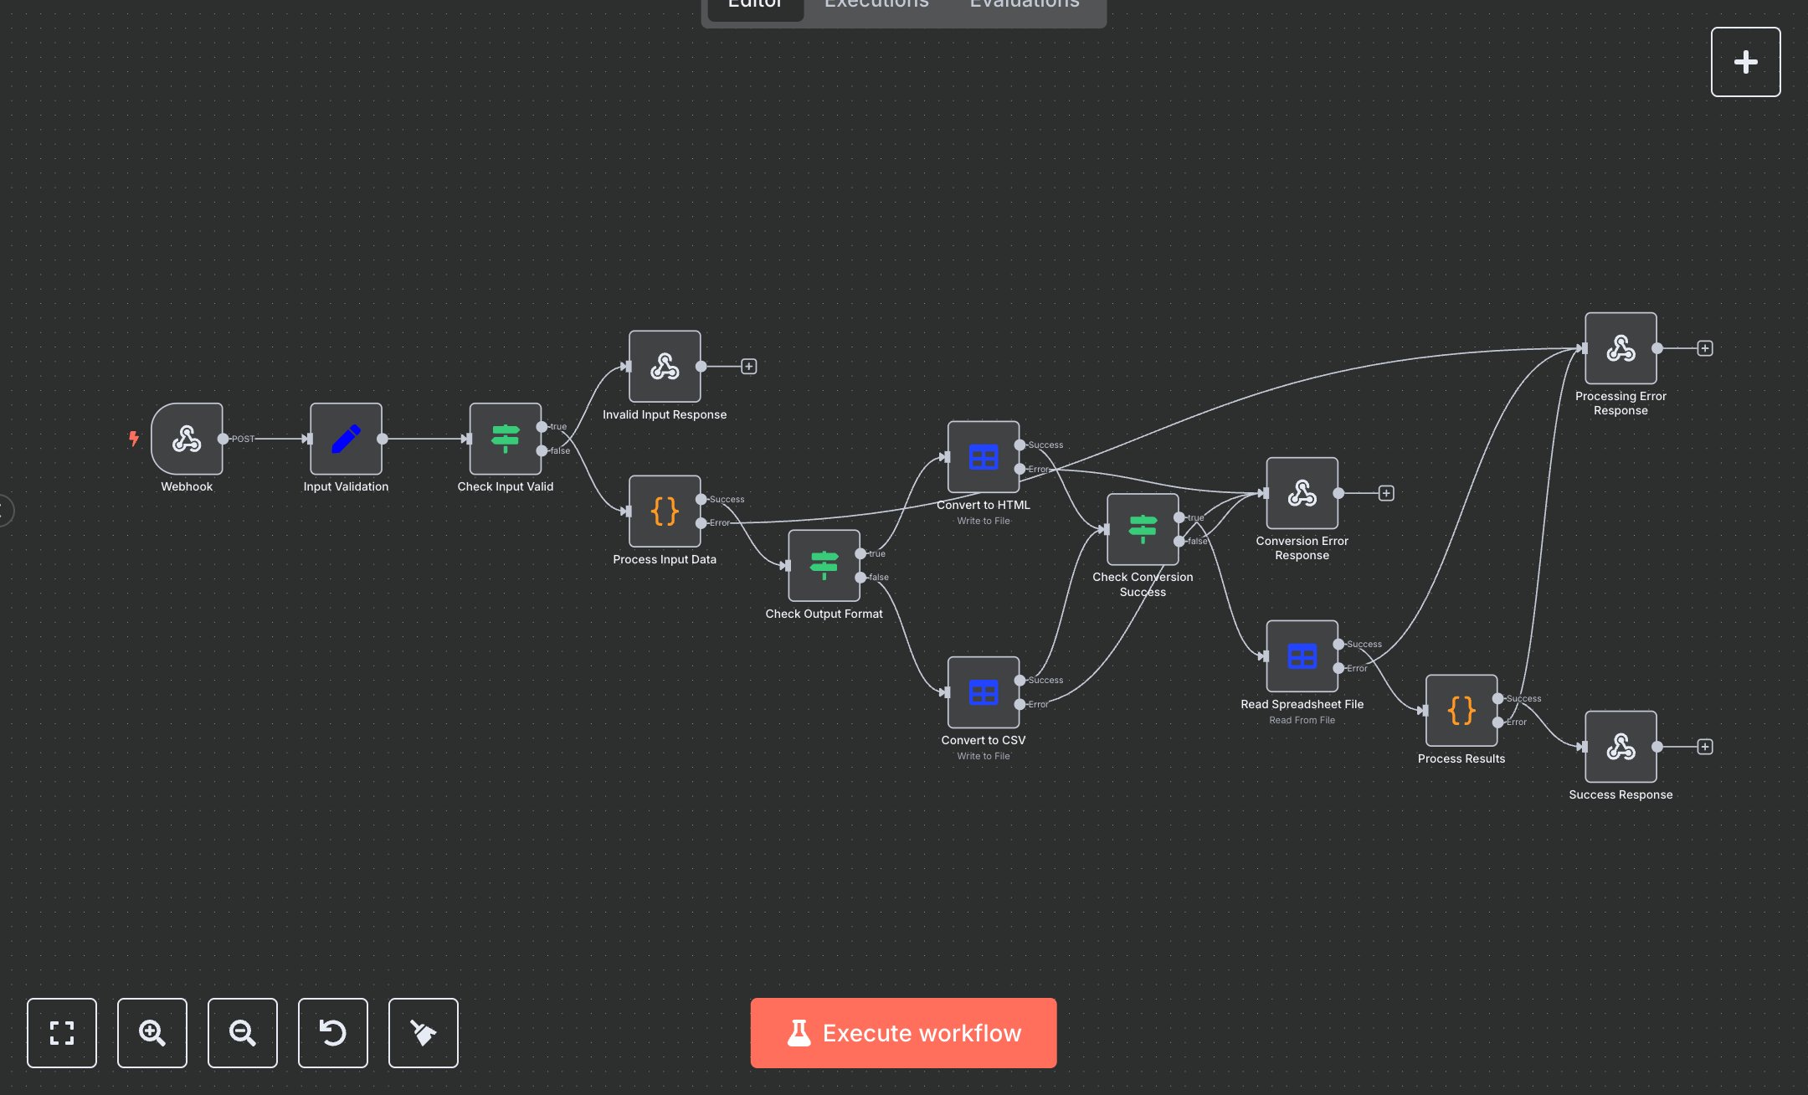Select the Input Validation pencil node
1808x1095 pixels.
pos(346,439)
